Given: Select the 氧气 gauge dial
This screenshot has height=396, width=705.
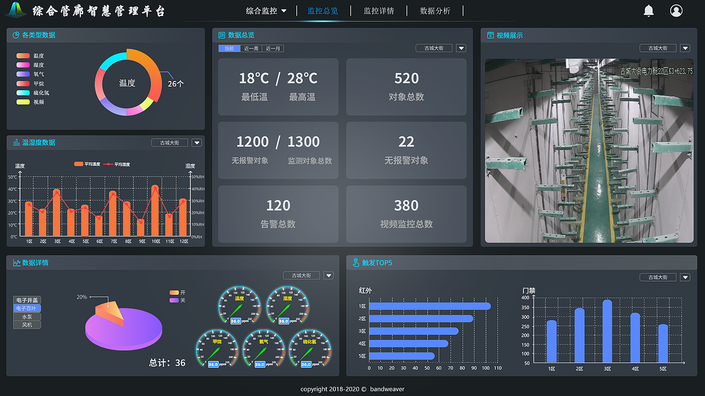Looking at the screenshot, I should [263, 349].
